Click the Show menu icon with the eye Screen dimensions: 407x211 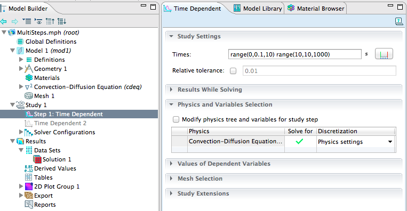(38, 21)
